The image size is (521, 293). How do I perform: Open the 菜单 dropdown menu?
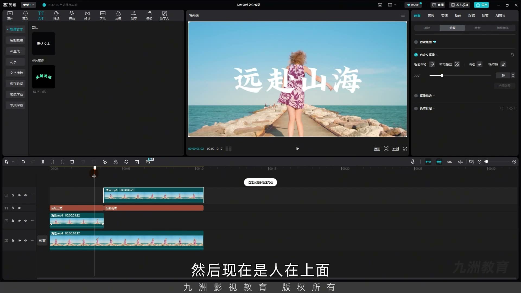pyautogui.click(x=28, y=5)
